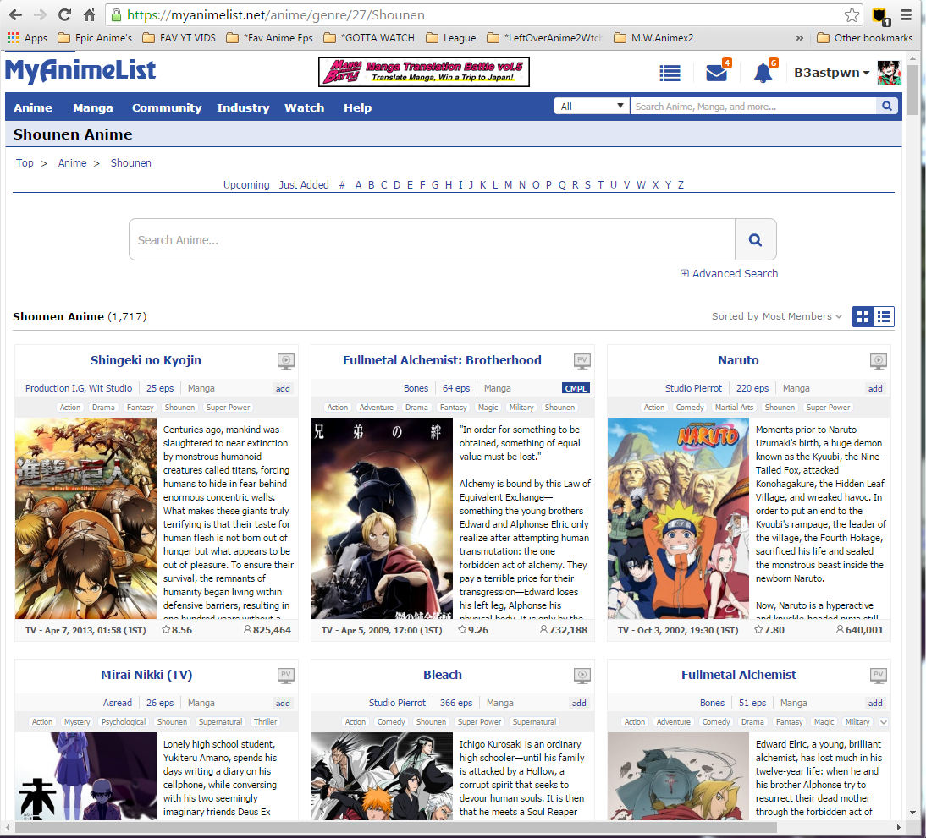Click the Just Added filter link

[304, 184]
